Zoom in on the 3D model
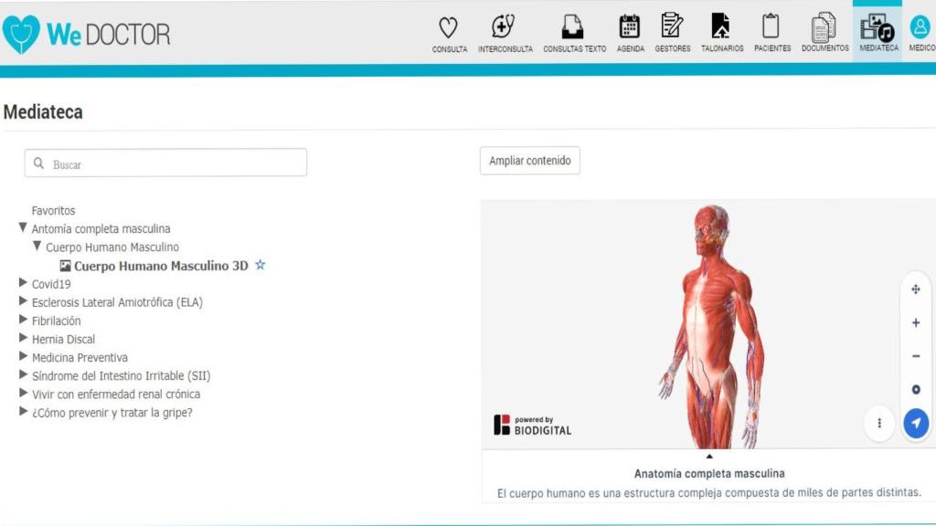 coord(915,322)
